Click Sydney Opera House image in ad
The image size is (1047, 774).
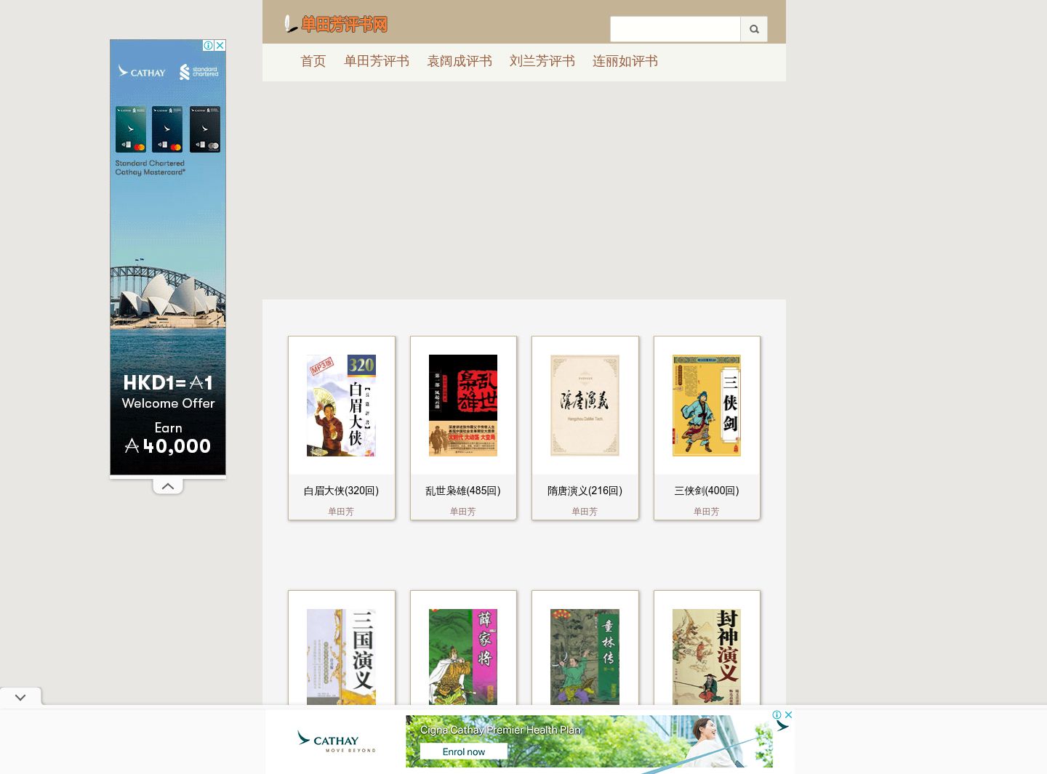(168, 294)
